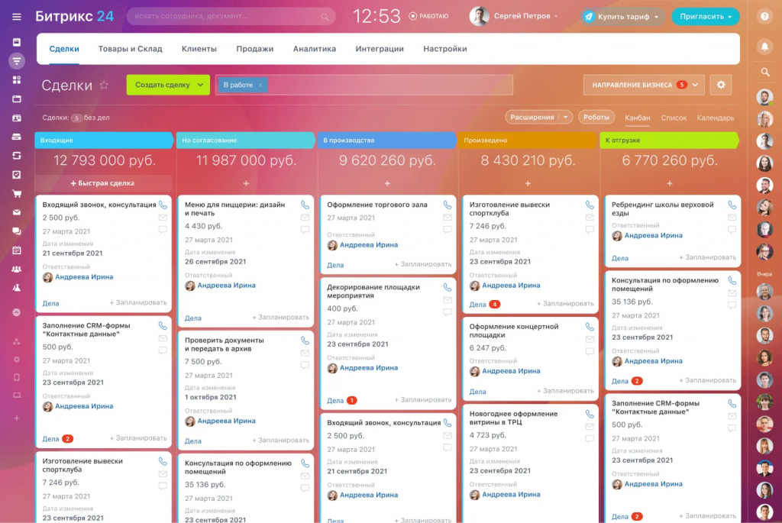Expand the Создать сделку dropdown arrow
782x523 pixels.
(199, 85)
